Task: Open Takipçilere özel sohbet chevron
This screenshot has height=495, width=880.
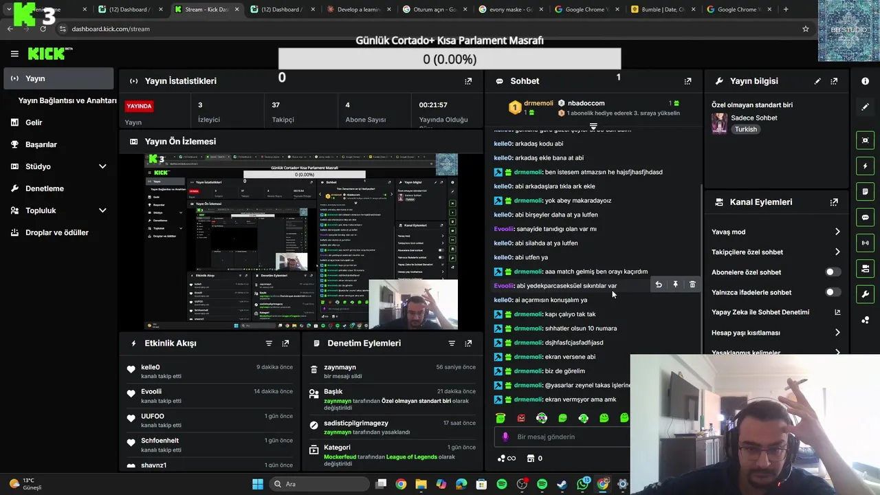Action: pos(837,252)
